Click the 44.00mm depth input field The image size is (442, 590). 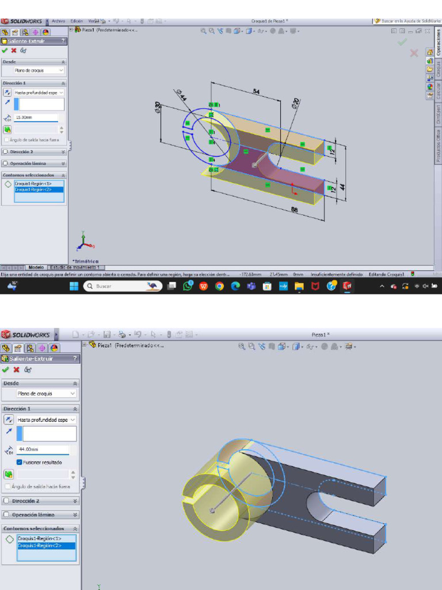43,449
